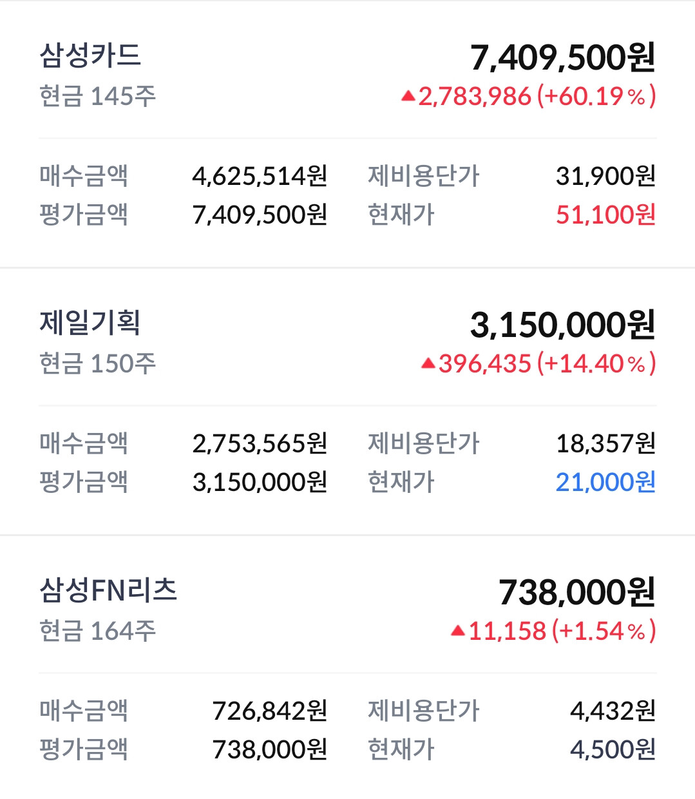Tap the 4,625,514원 purchase amount
Image resolution: width=695 pixels, height=799 pixels.
point(260,176)
